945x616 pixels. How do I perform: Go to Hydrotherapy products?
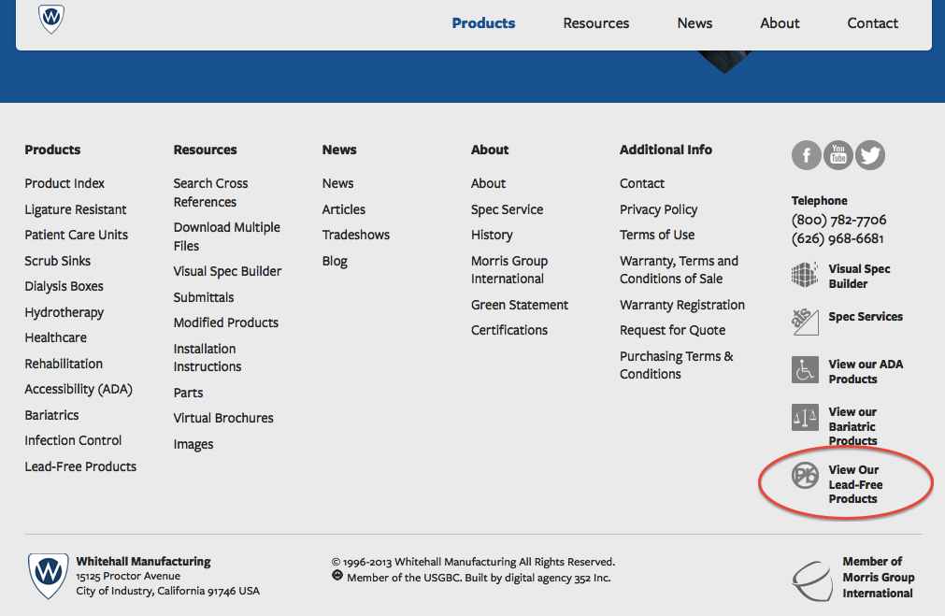64,312
